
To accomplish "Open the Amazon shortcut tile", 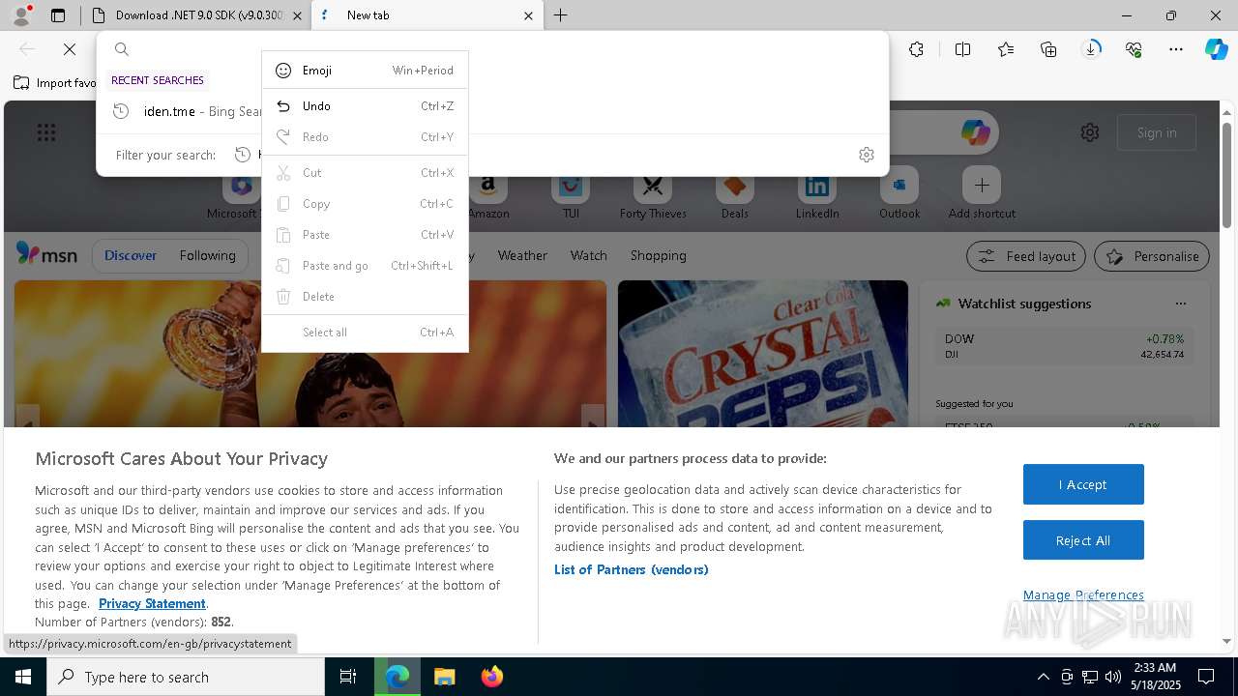I will click(x=488, y=194).
